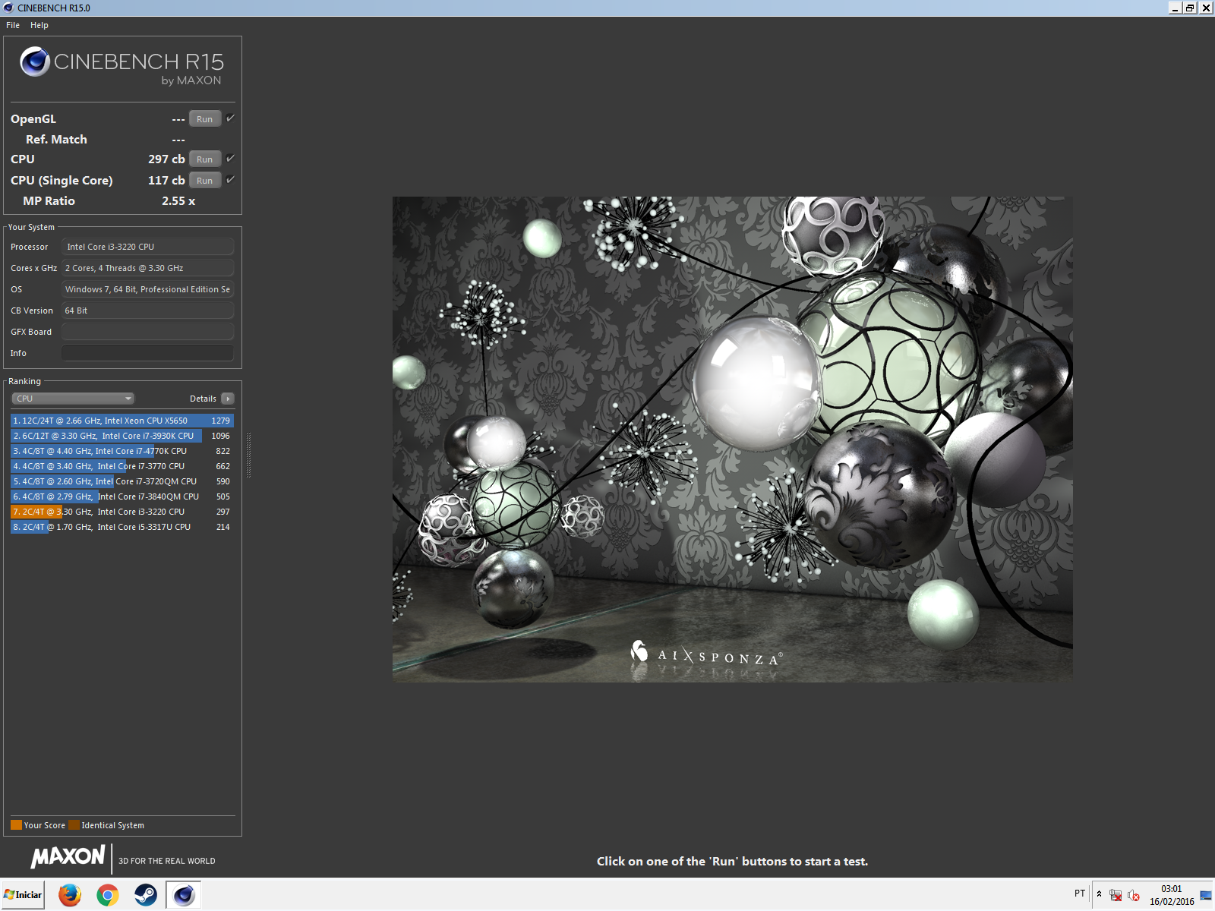Click the rendered benchmark scene image

pyautogui.click(x=732, y=440)
